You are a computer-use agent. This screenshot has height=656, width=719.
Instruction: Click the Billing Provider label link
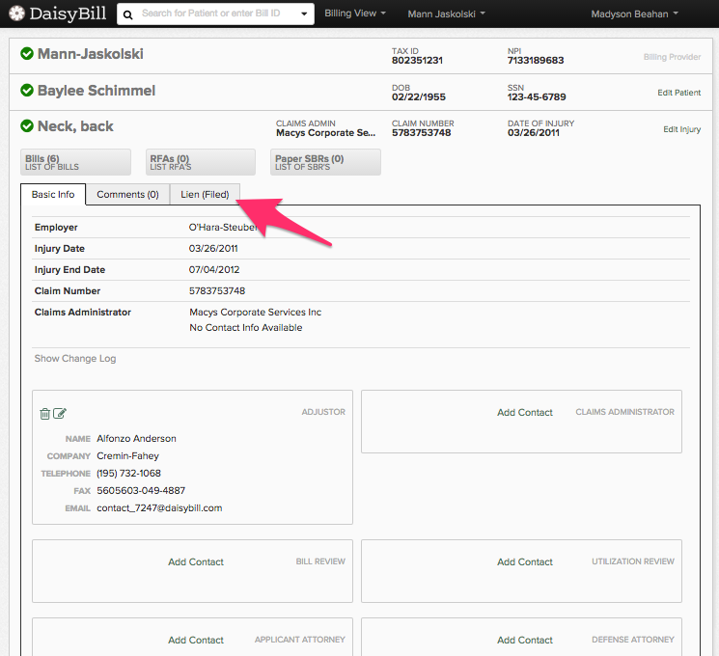(672, 57)
